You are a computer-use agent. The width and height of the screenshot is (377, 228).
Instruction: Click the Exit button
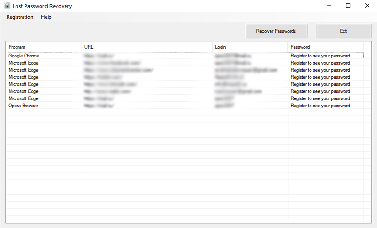(x=344, y=31)
